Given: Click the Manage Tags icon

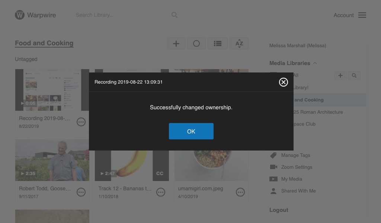Looking at the screenshot, I should point(273,155).
